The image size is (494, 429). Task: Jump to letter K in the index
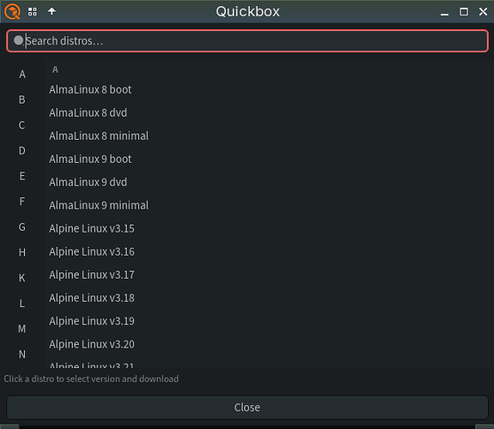click(x=21, y=278)
